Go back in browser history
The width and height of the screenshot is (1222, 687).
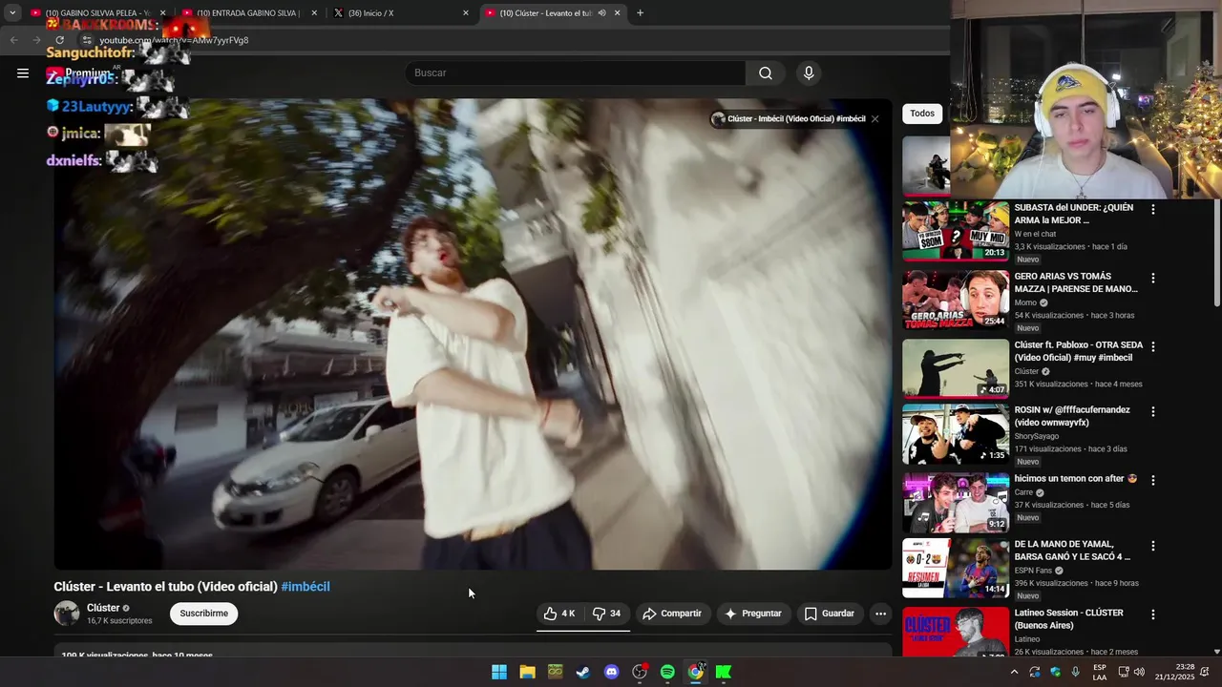pos(13,40)
